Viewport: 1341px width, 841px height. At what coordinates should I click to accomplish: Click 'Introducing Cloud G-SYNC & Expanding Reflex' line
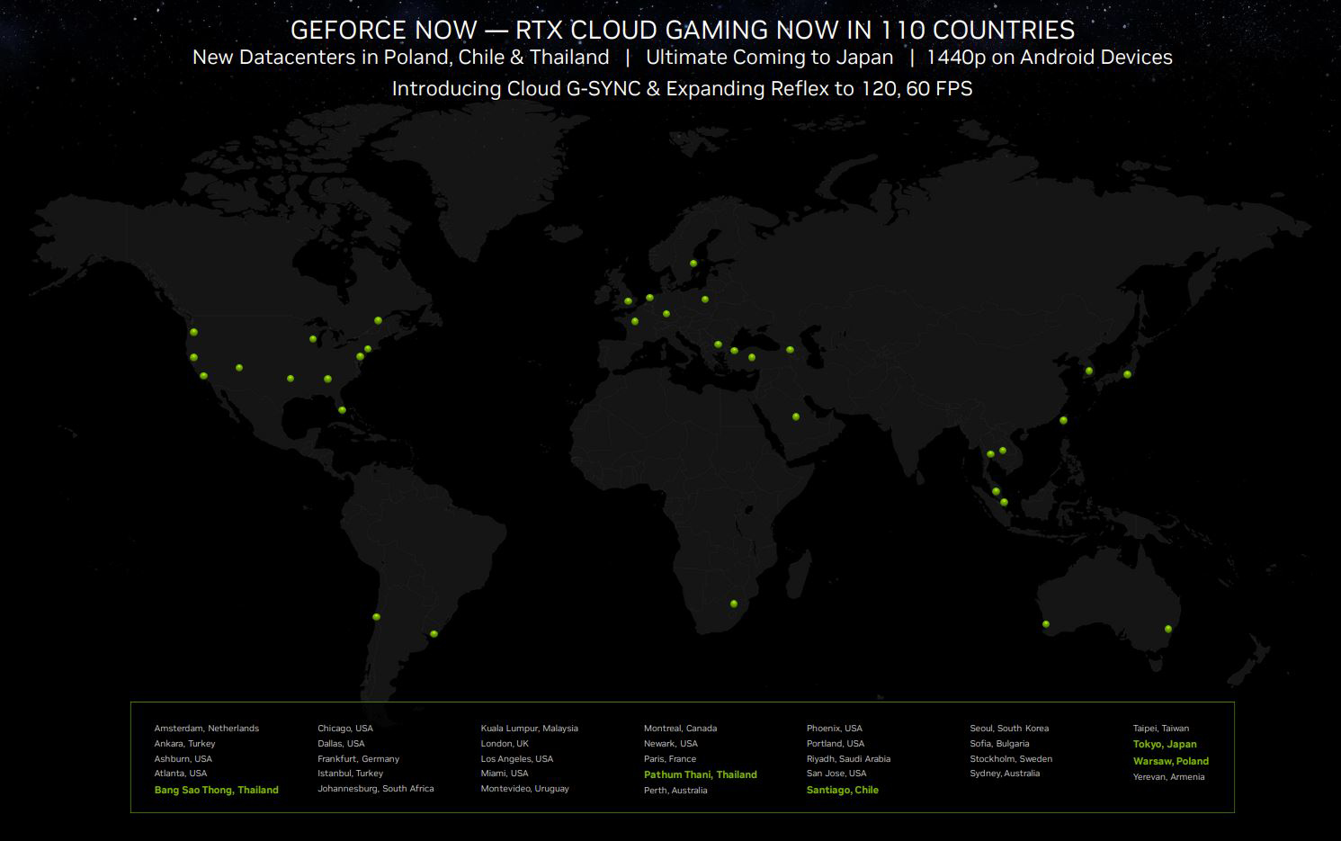[682, 89]
